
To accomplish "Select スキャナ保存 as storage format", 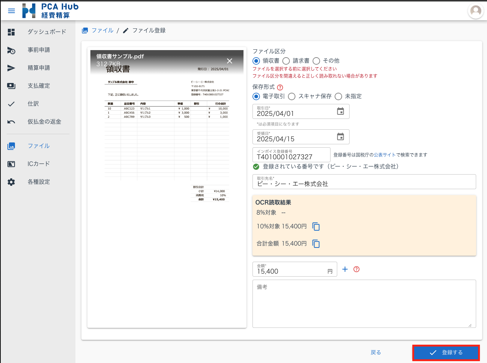I will [292, 96].
